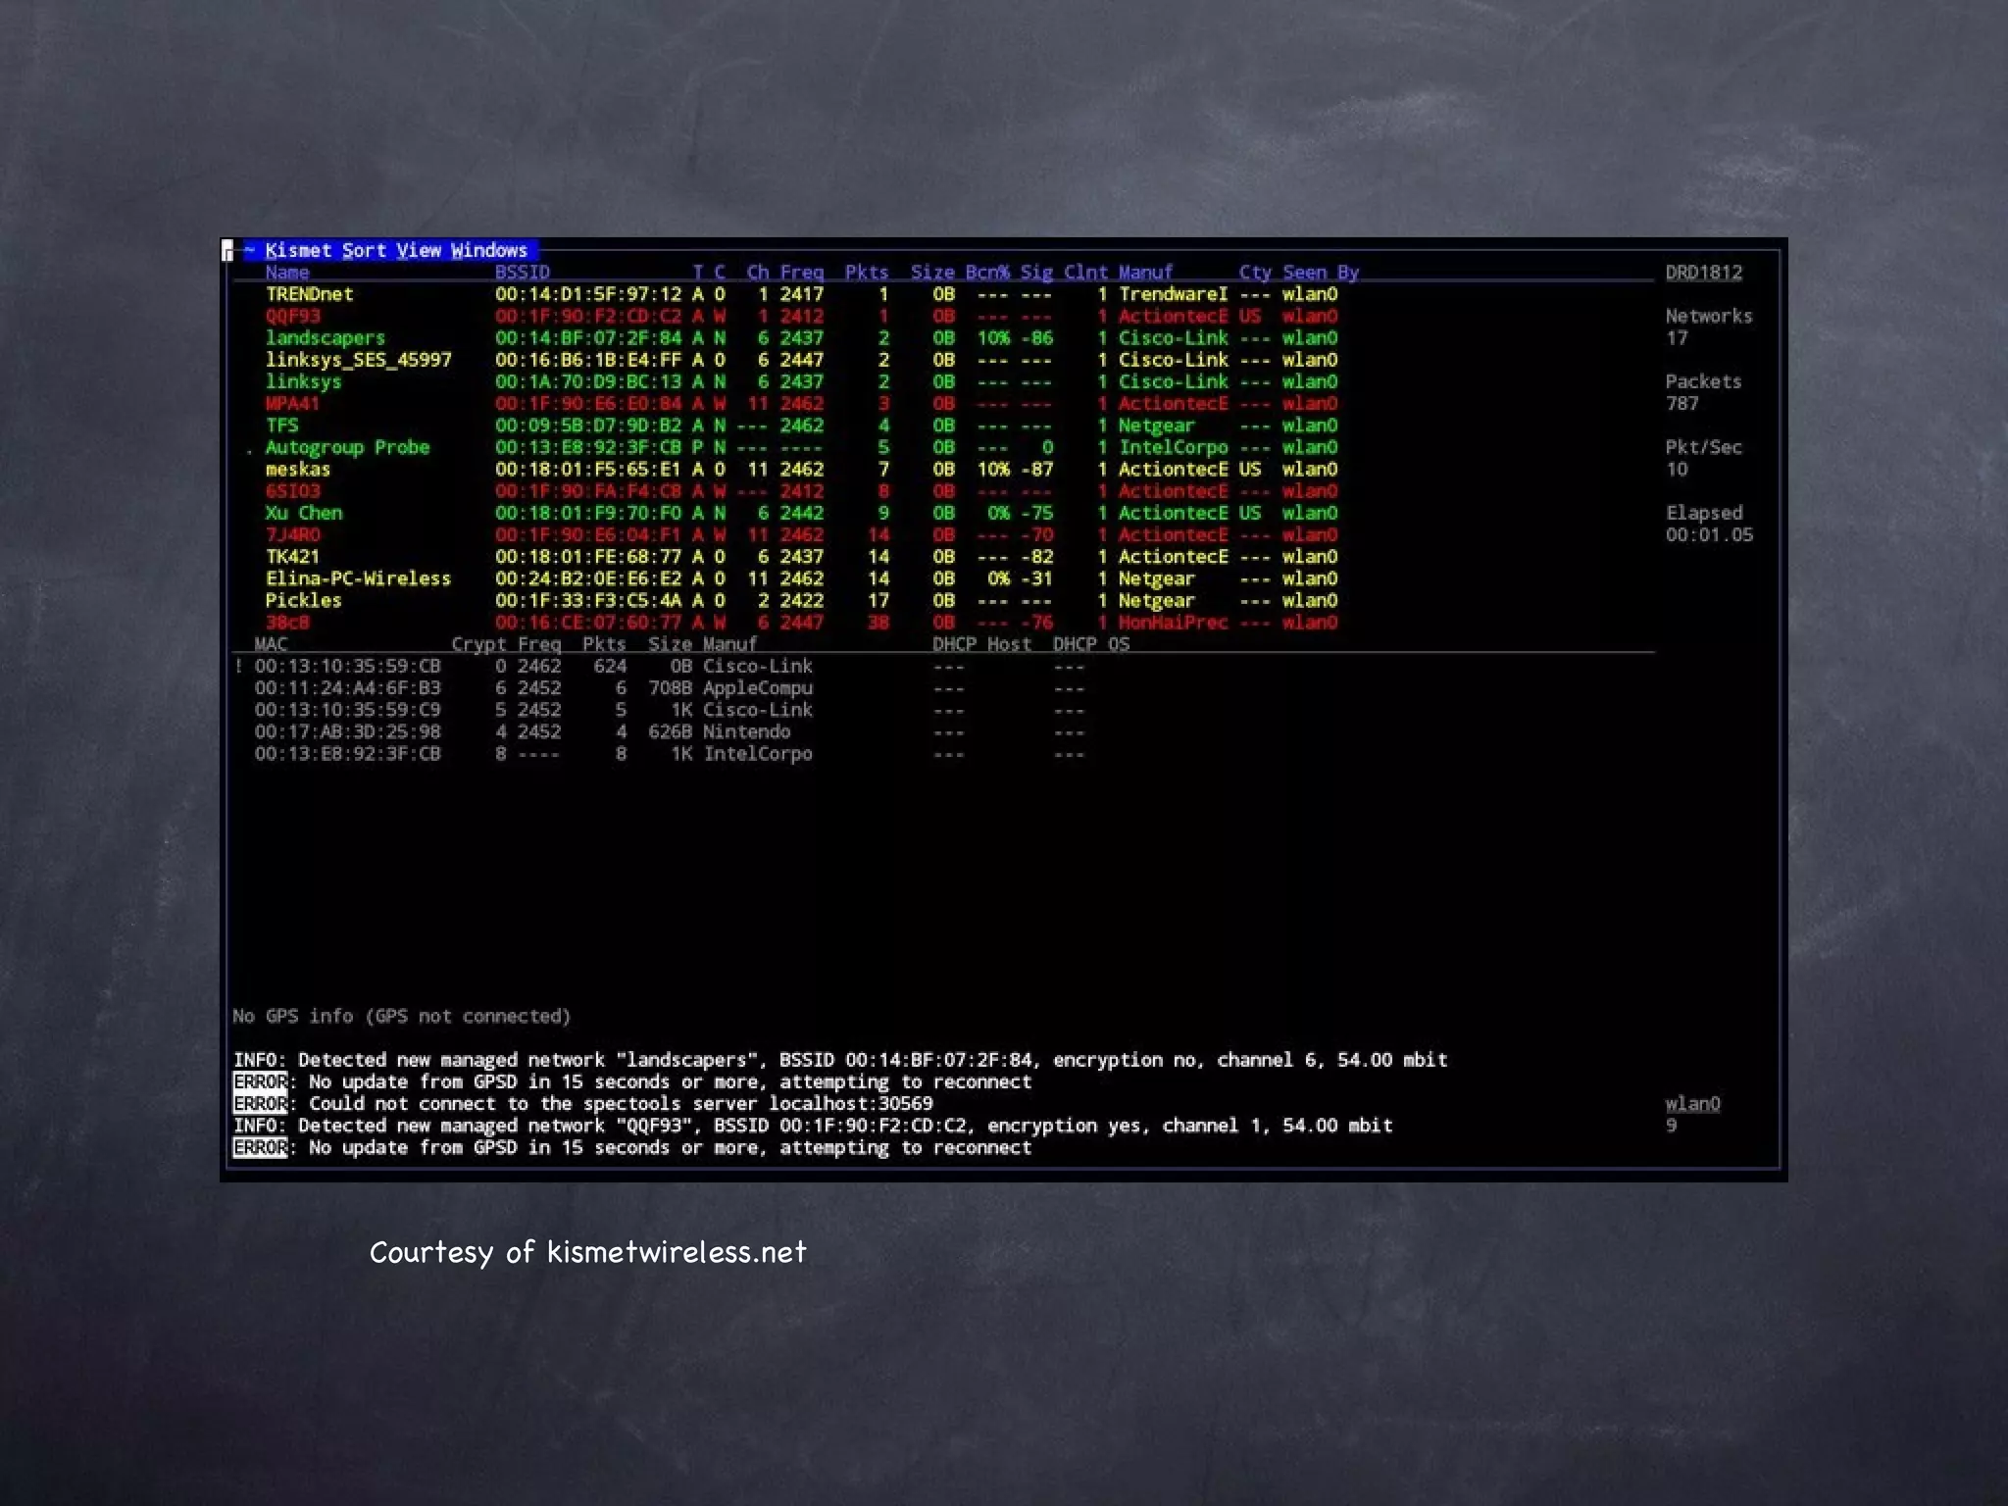Screen dimensions: 2008x1506
Task: Click the tilde icon before the Kismet menu
Action: coord(249,250)
